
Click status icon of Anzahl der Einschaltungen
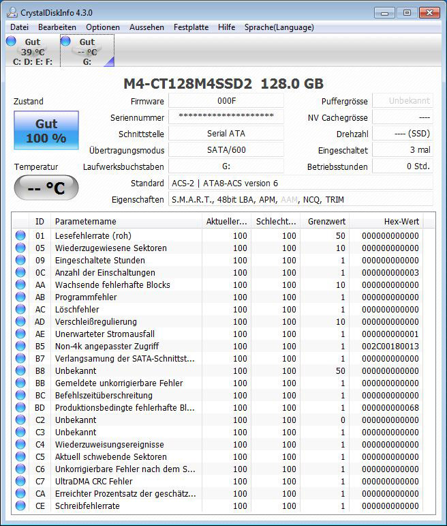pos(20,272)
